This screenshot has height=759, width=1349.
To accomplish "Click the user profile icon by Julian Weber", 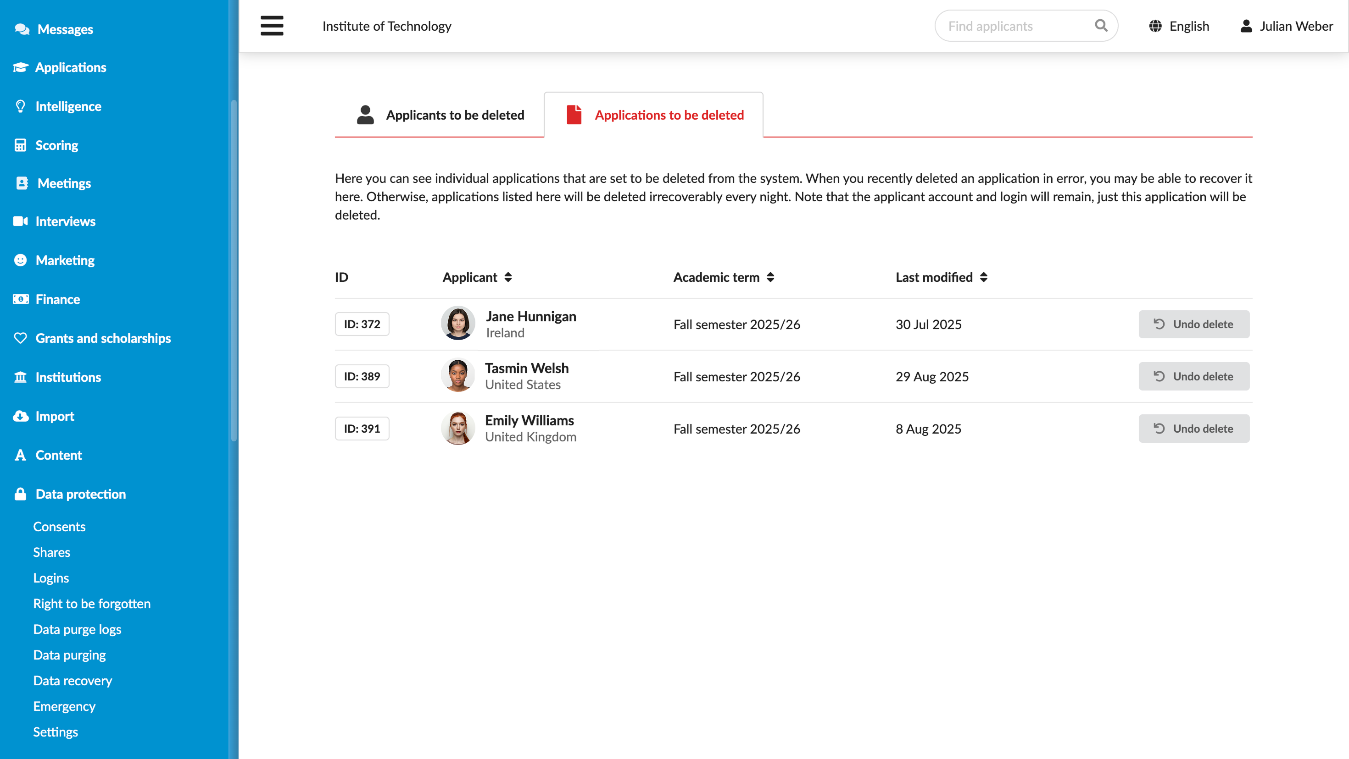I will 1246,26.
